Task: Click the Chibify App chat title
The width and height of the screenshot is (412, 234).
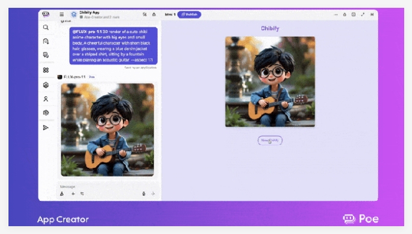Action: point(89,12)
